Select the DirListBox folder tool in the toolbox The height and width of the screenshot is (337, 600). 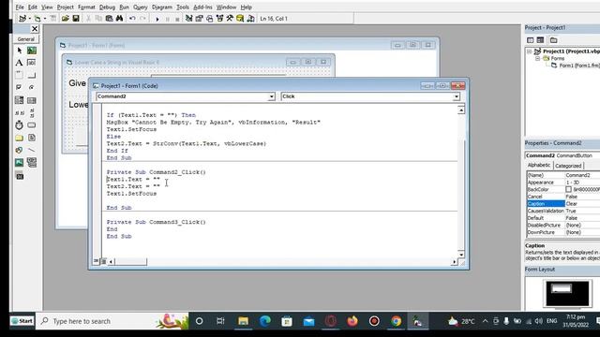tap(19, 138)
